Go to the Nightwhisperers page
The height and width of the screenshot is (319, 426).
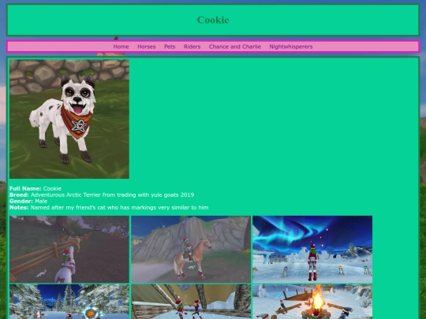pos(291,46)
